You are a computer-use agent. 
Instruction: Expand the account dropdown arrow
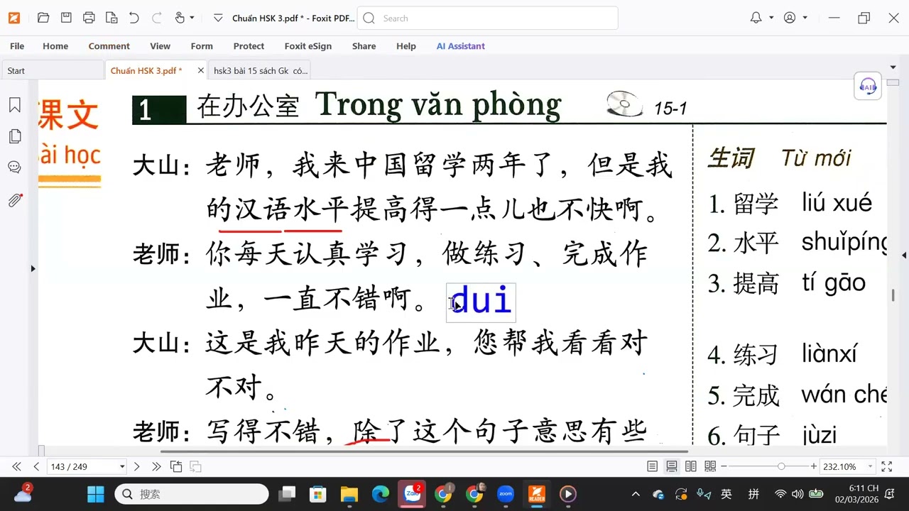[x=805, y=18]
